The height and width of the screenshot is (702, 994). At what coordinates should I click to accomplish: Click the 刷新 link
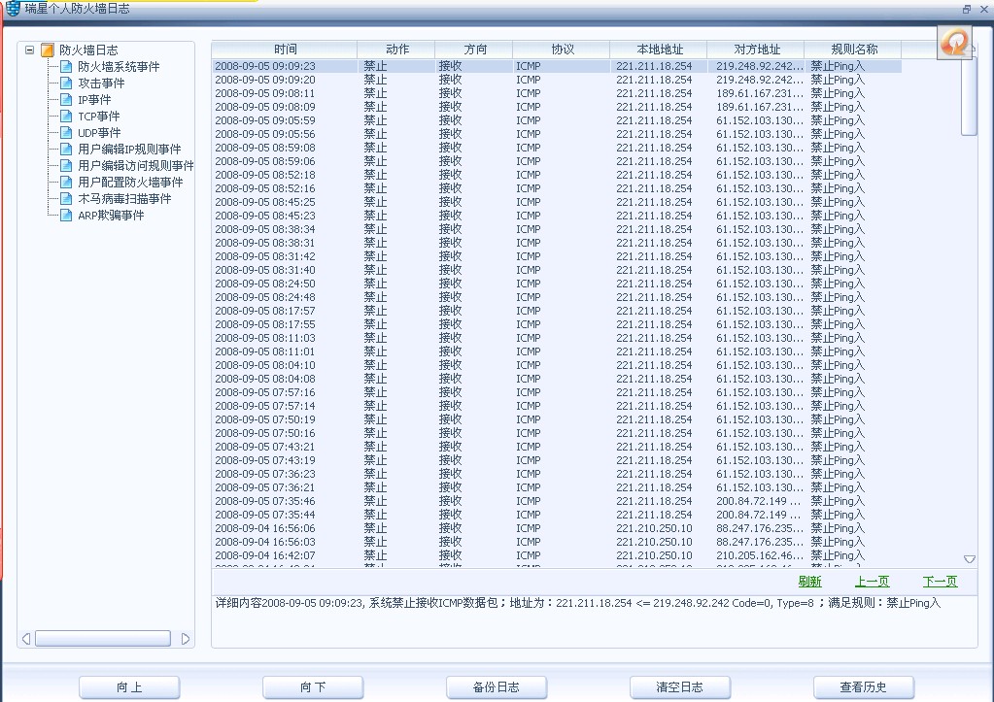[809, 581]
